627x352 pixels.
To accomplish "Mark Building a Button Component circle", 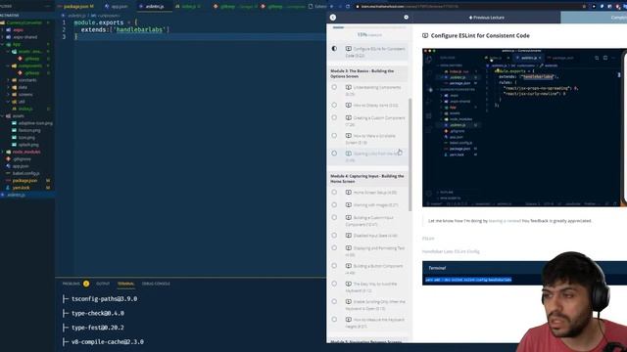I will click(334, 266).
